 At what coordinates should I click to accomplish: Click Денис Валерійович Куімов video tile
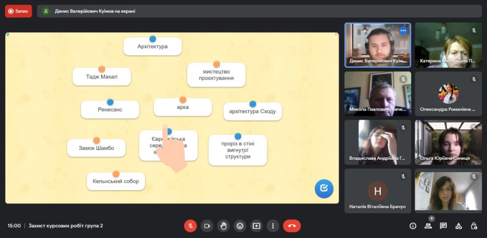[378, 45]
